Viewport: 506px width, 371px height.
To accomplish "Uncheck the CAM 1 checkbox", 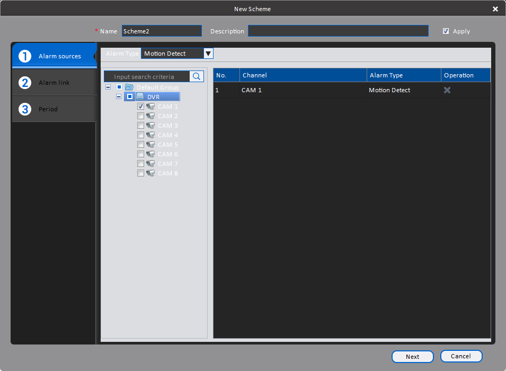I will click(x=140, y=106).
